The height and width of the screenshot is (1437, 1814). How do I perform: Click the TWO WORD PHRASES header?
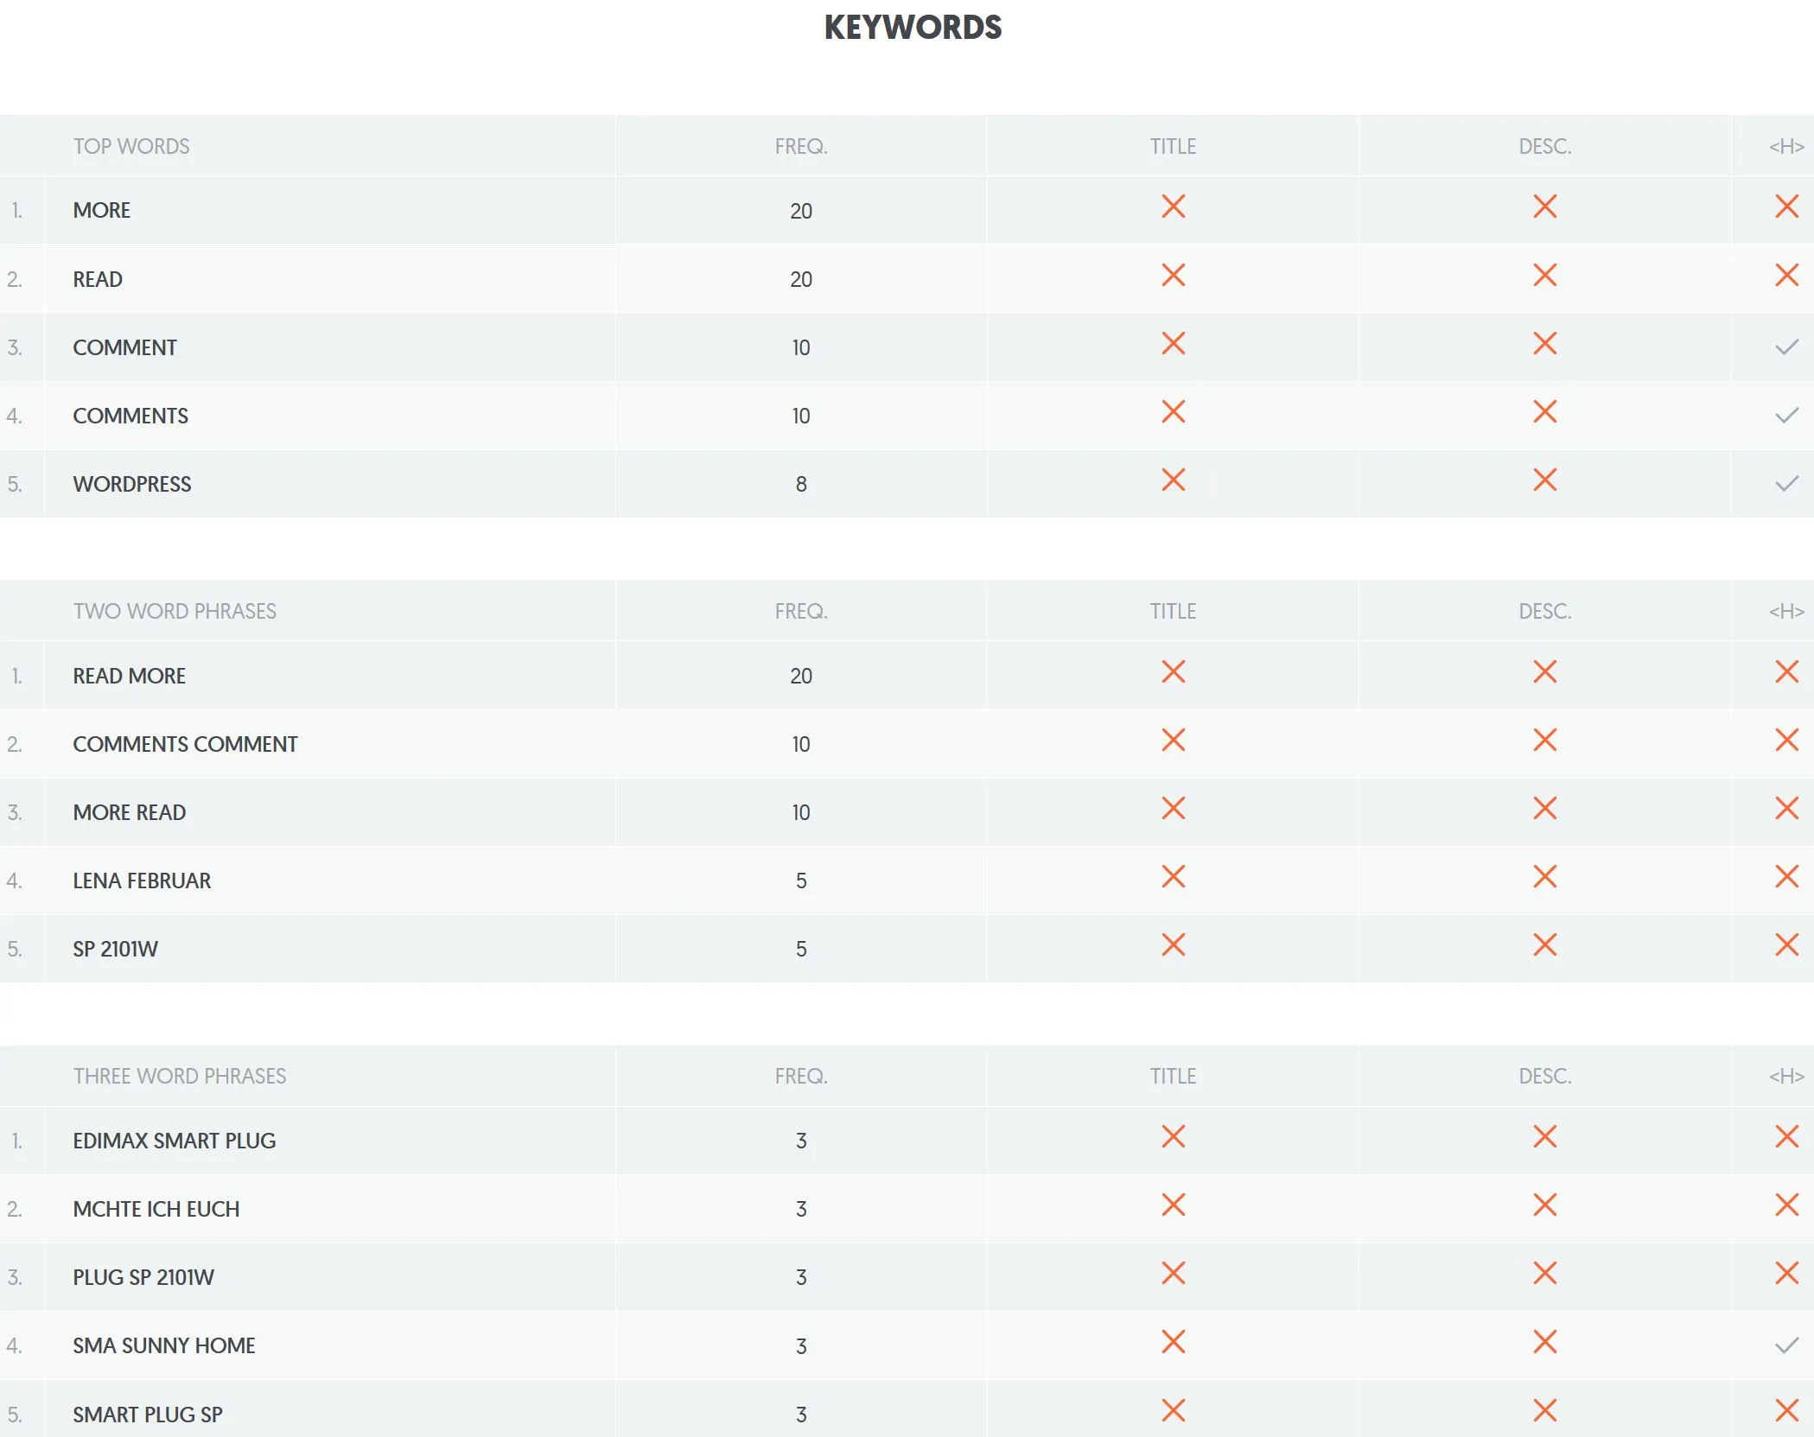[175, 611]
